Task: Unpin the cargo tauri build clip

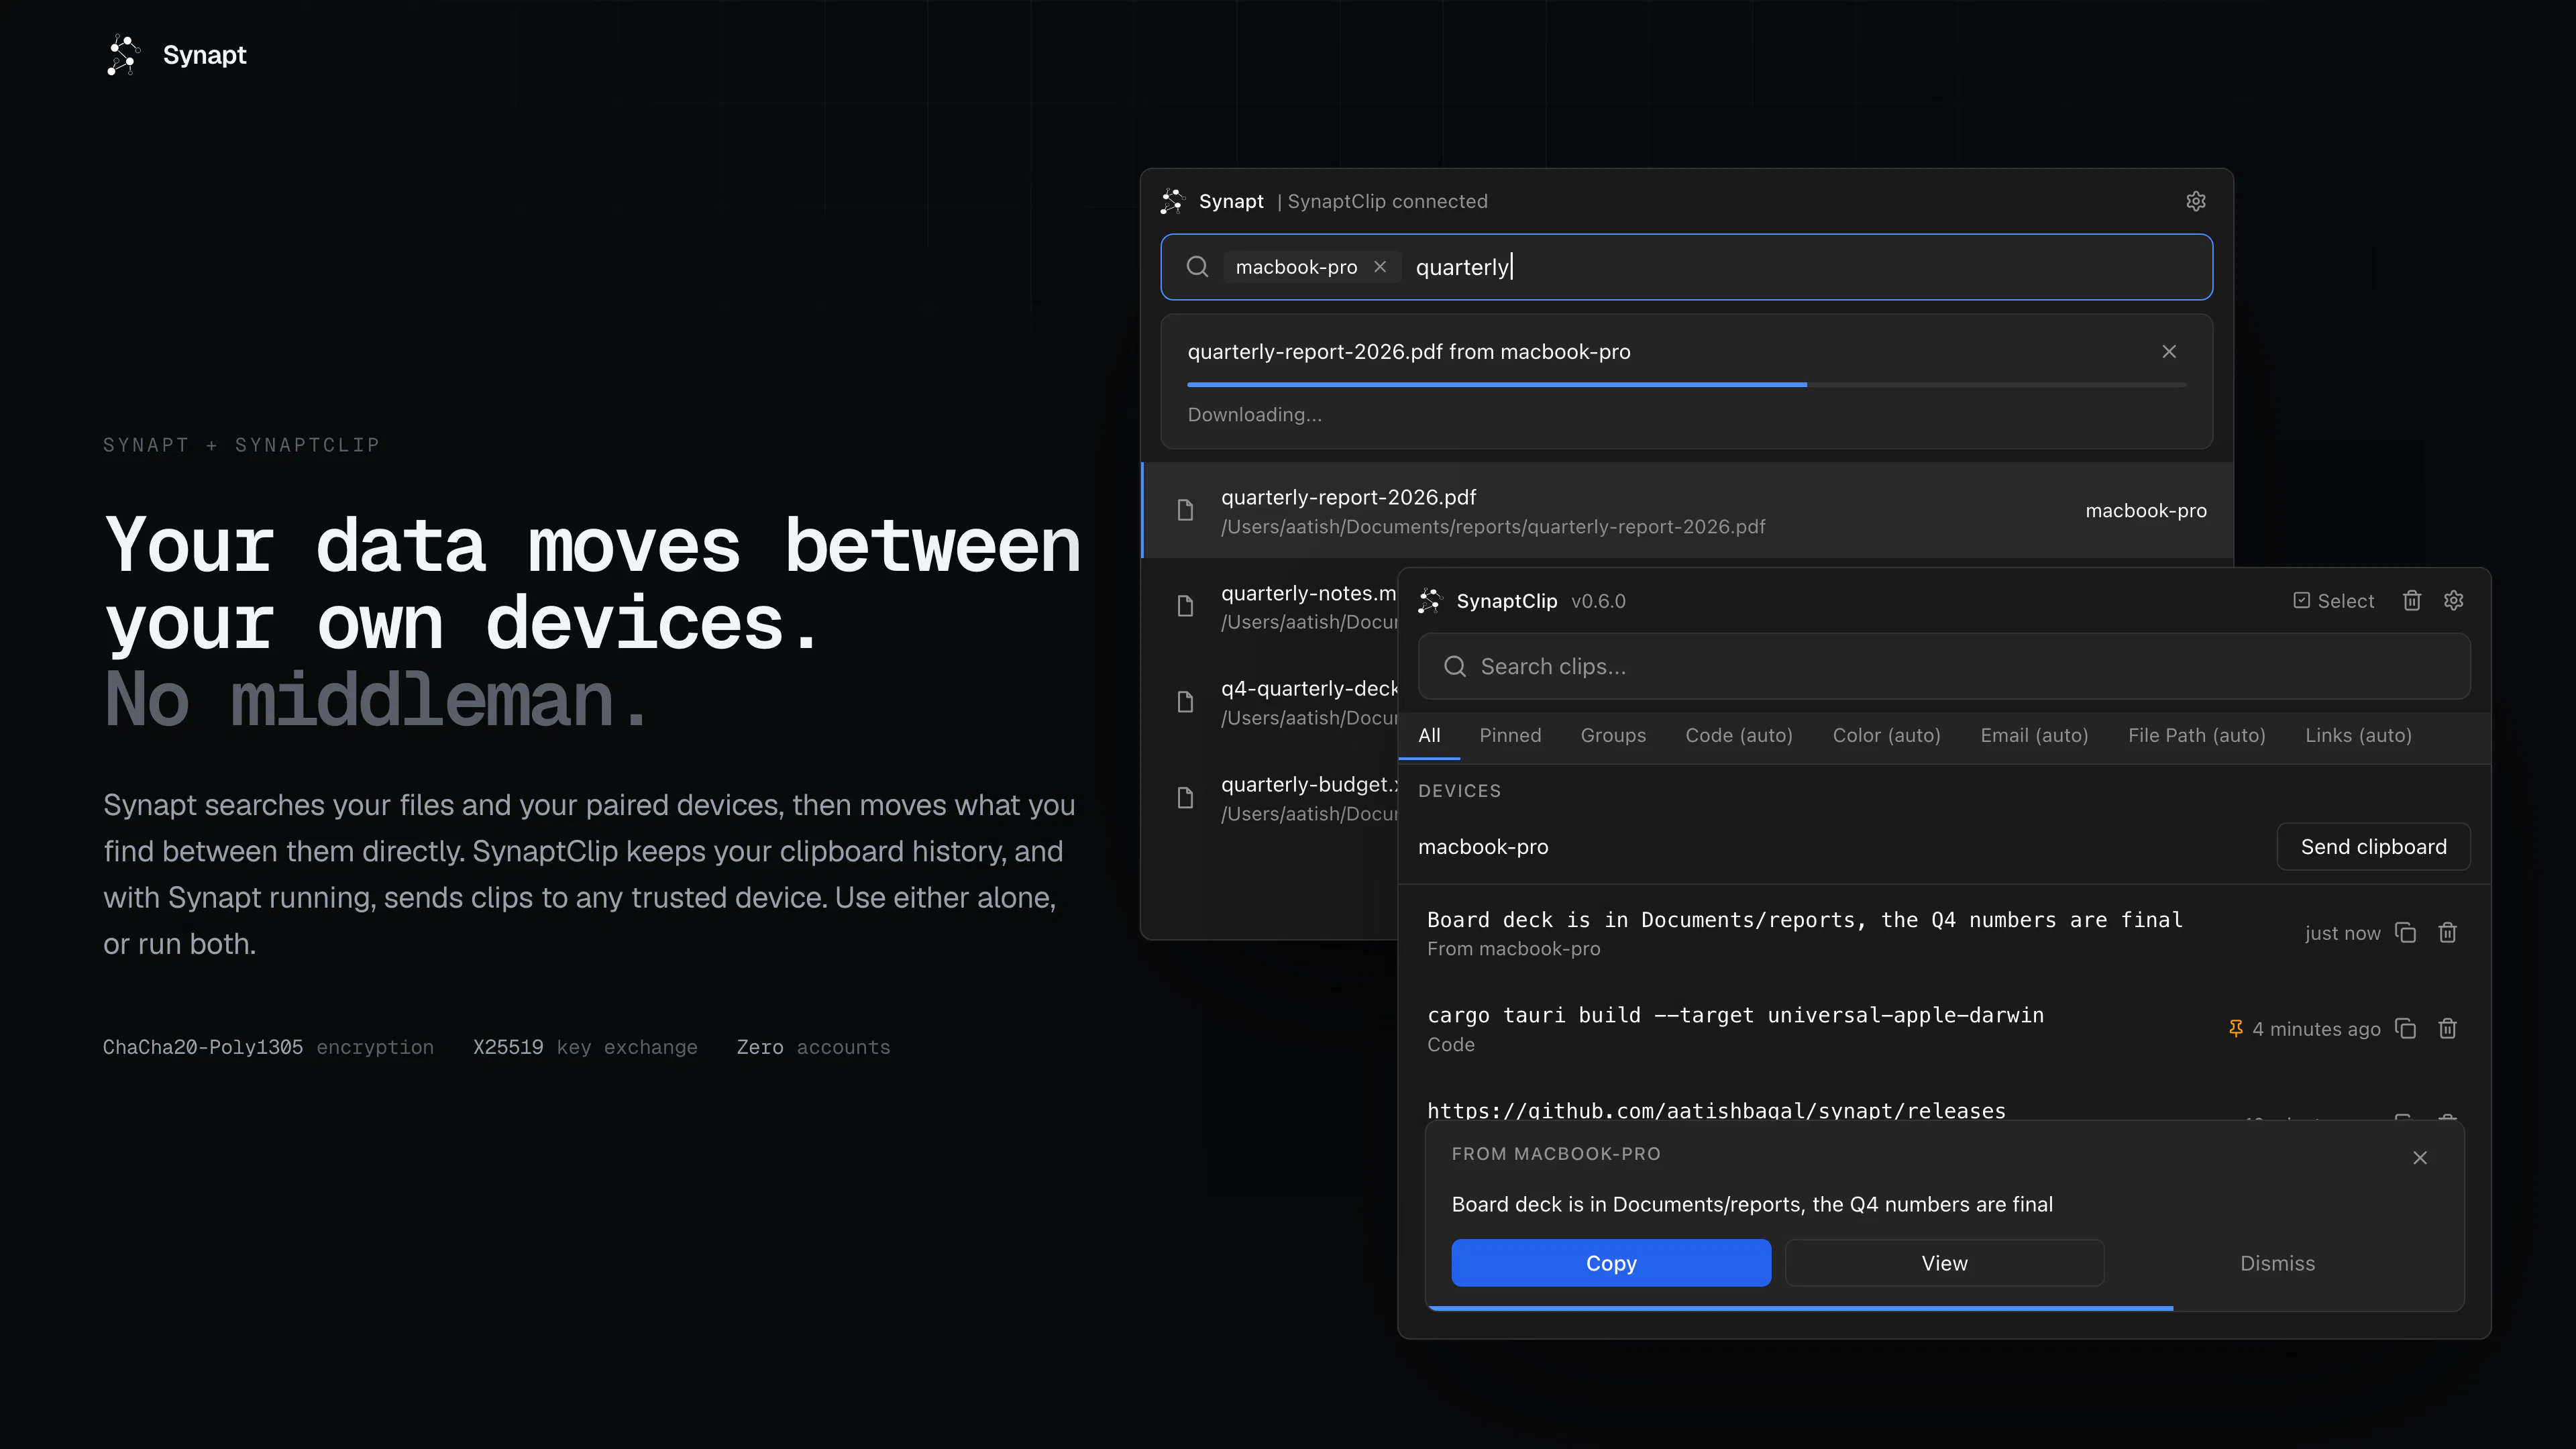Action: pyautogui.click(x=2236, y=1028)
